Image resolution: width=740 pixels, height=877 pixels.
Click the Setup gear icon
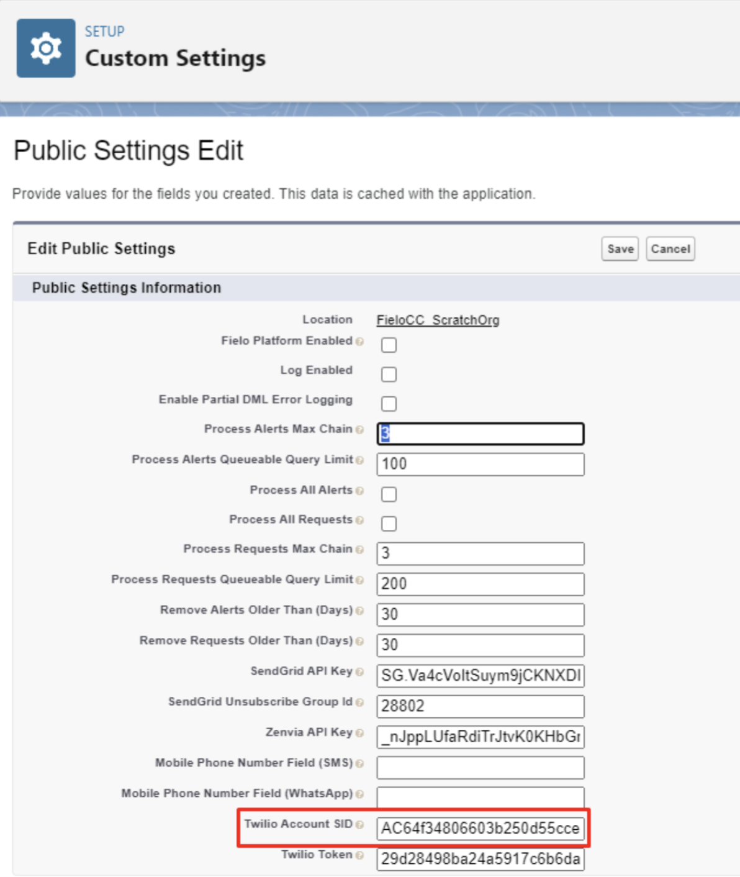pos(46,48)
